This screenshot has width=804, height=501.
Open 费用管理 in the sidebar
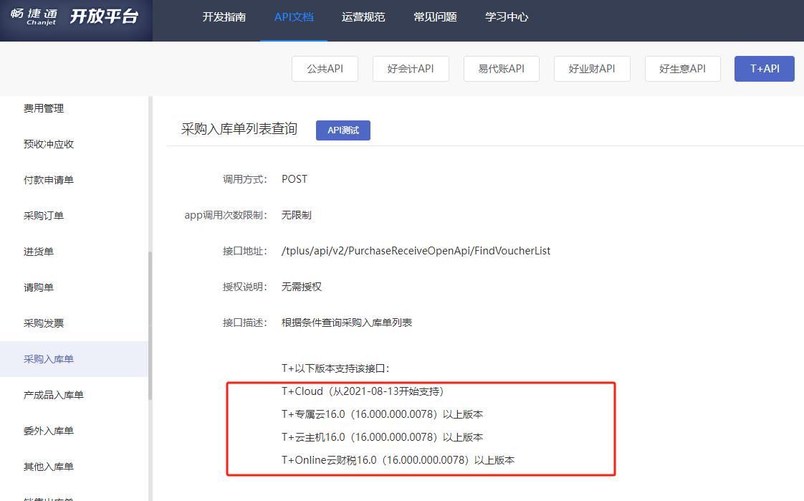point(44,108)
